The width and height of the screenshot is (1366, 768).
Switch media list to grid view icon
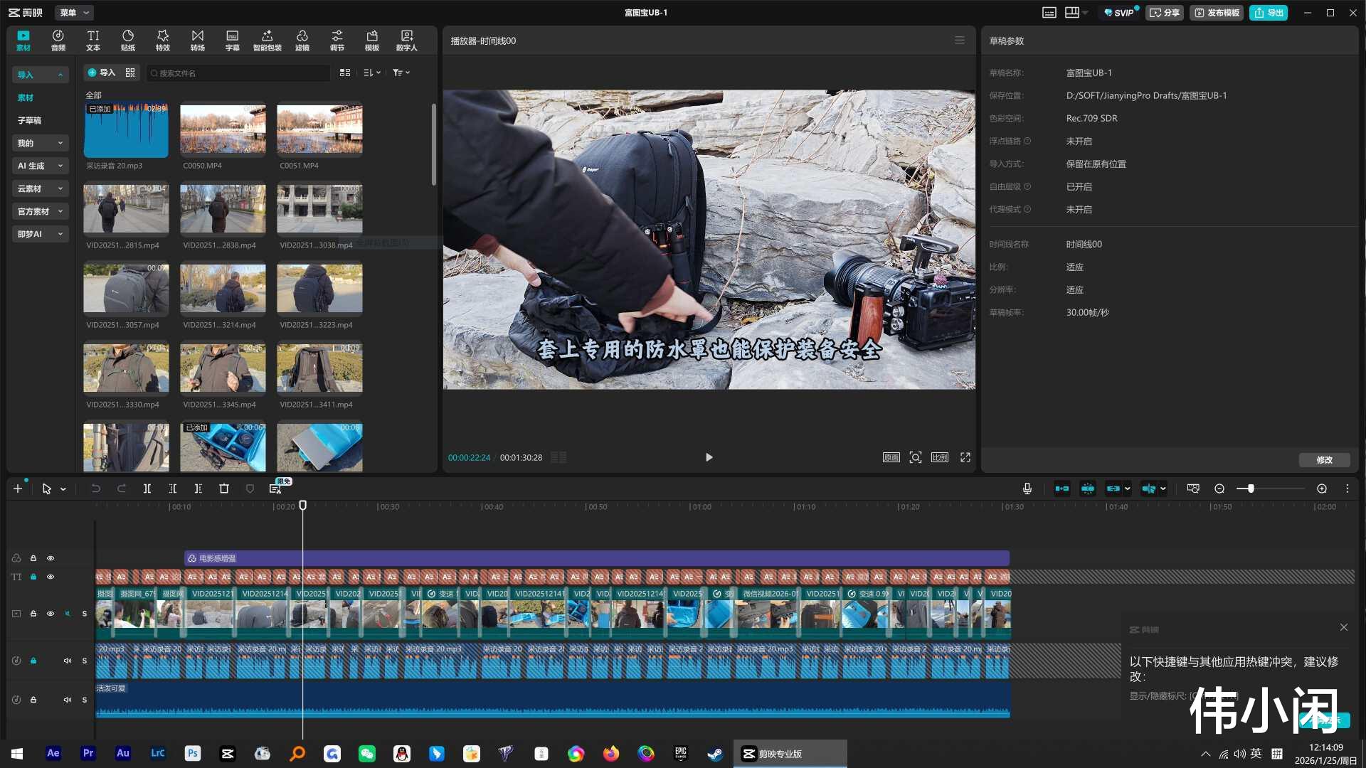[344, 73]
